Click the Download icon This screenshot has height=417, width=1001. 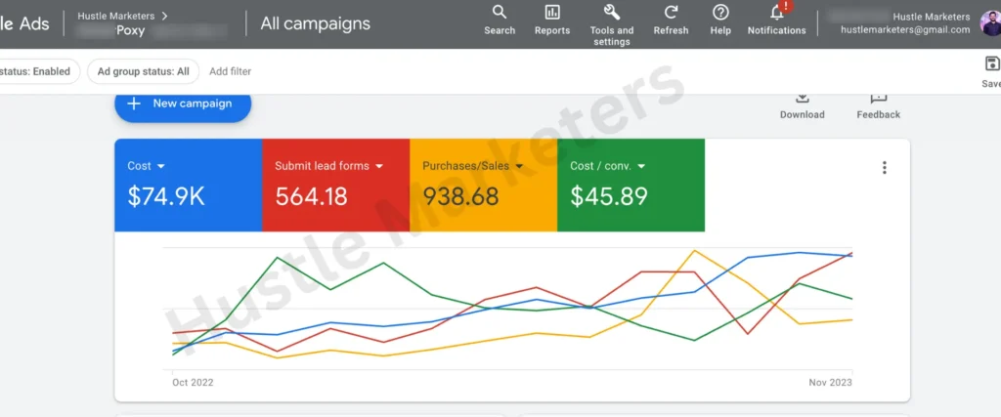tap(802, 98)
